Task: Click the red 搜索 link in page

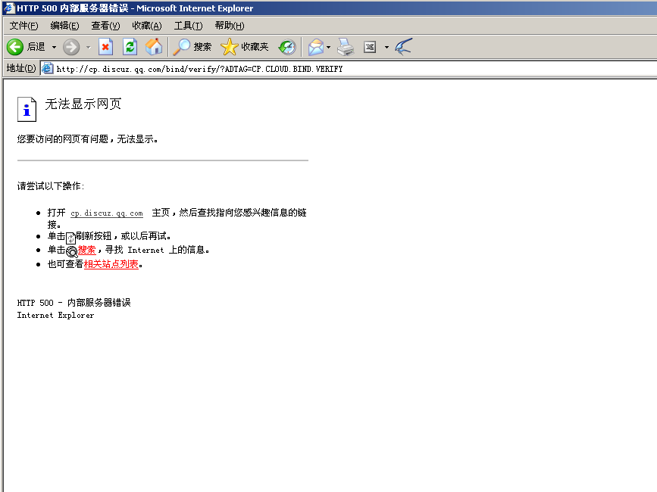Action: point(86,250)
